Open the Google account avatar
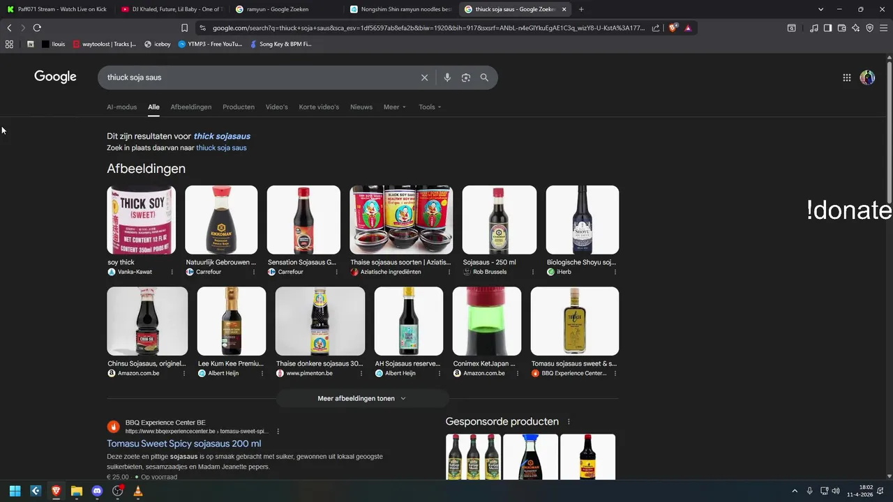This screenshot has width=893, height=502. (x=867, y=77)
